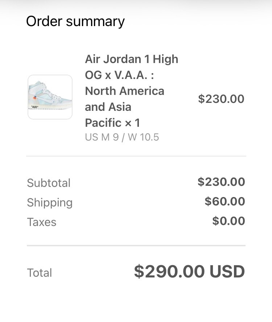272x322 pixels.
Task: Click the "North America" text line
Action: pos(124,91)
